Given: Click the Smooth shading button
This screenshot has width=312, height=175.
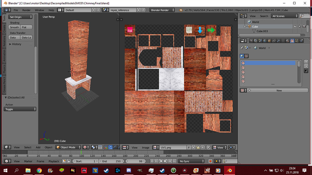Looking at the screenshot, I should (x=14, y=27).
